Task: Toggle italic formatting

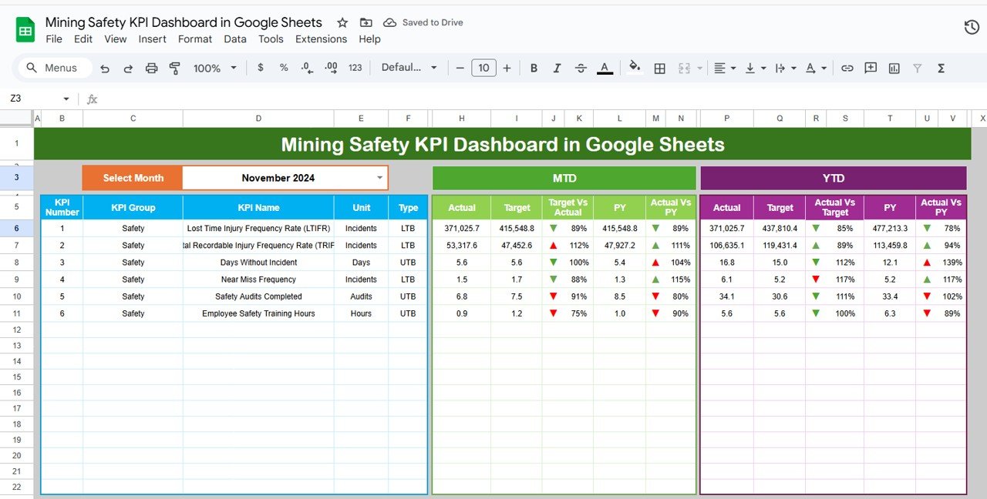Action: pyautogui.click(x=557, y=68)
